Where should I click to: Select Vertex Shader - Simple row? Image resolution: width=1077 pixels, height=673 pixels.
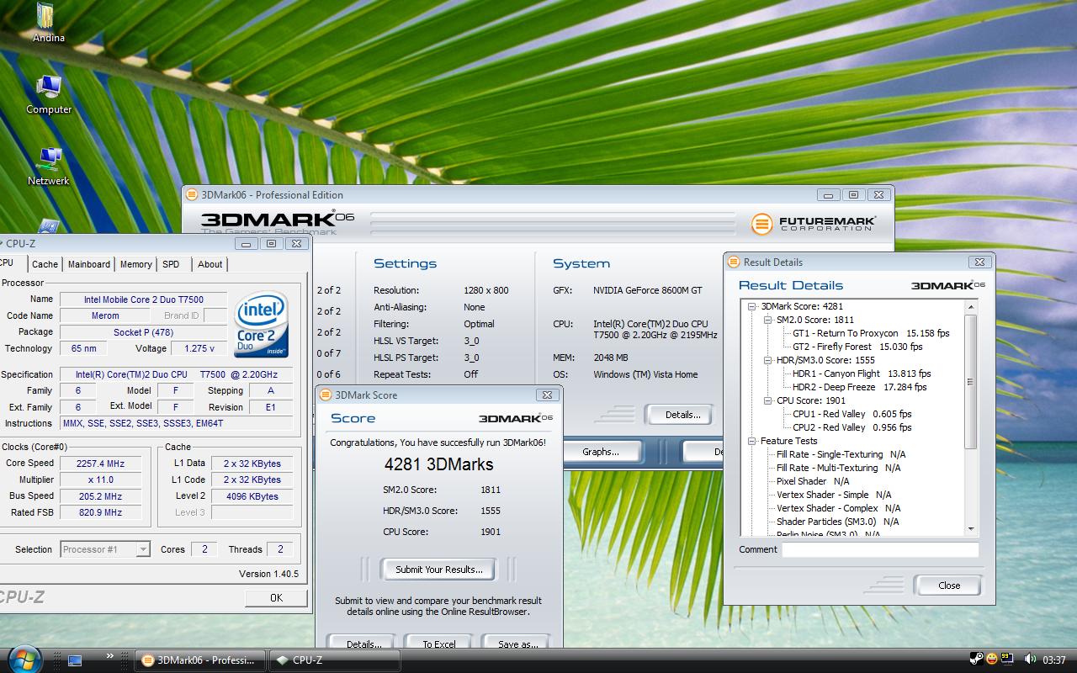834,495
